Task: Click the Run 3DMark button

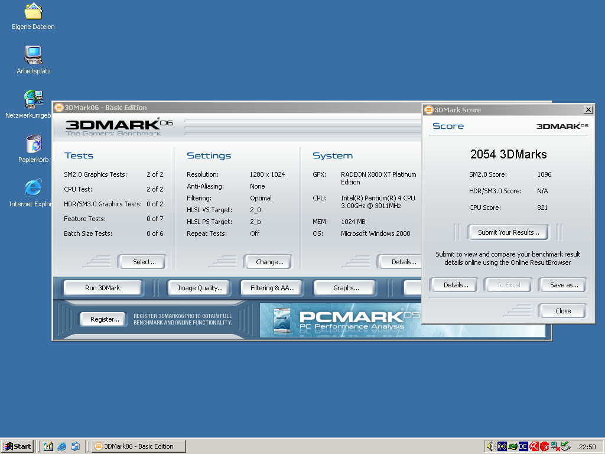Action: tap(103, 288)
